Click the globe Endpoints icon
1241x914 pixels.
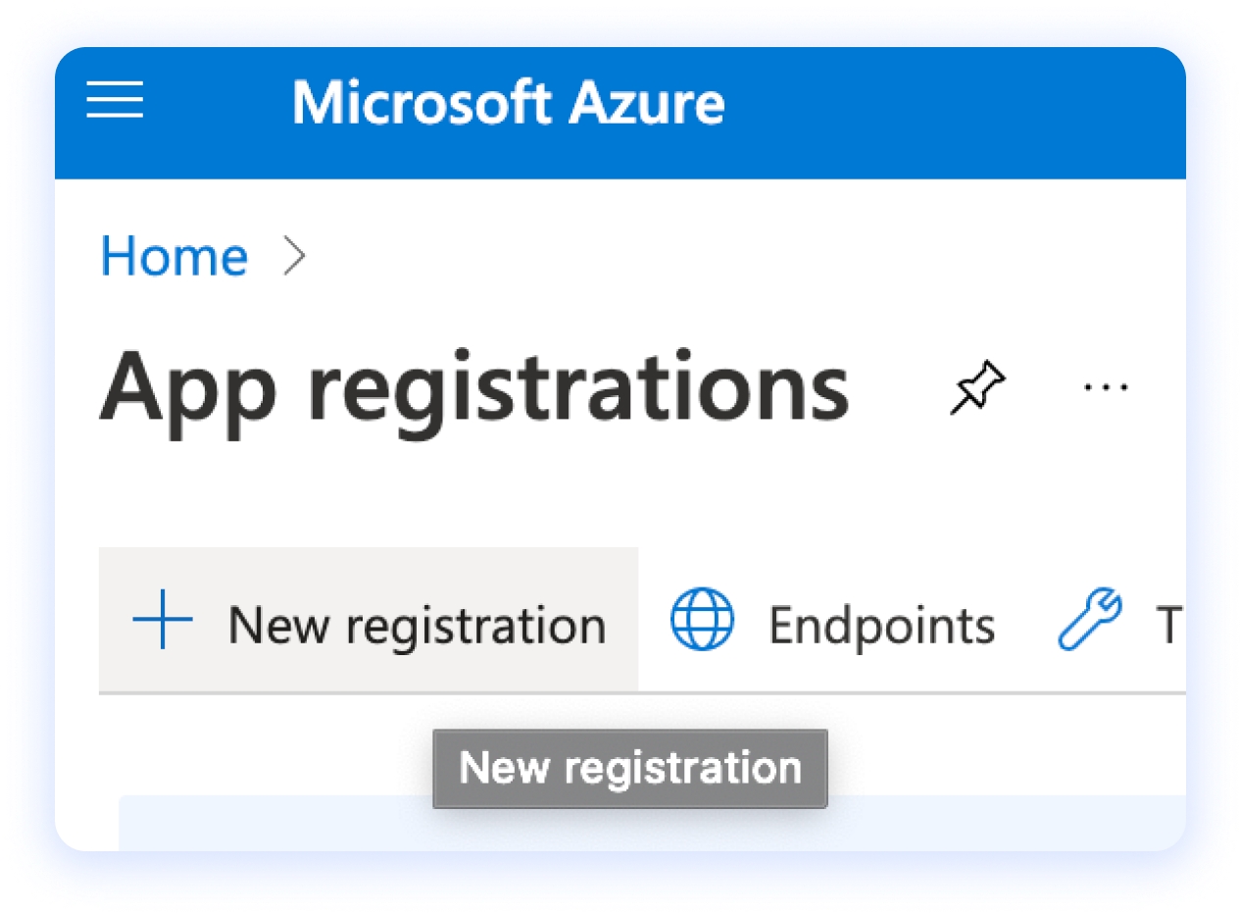702,620
